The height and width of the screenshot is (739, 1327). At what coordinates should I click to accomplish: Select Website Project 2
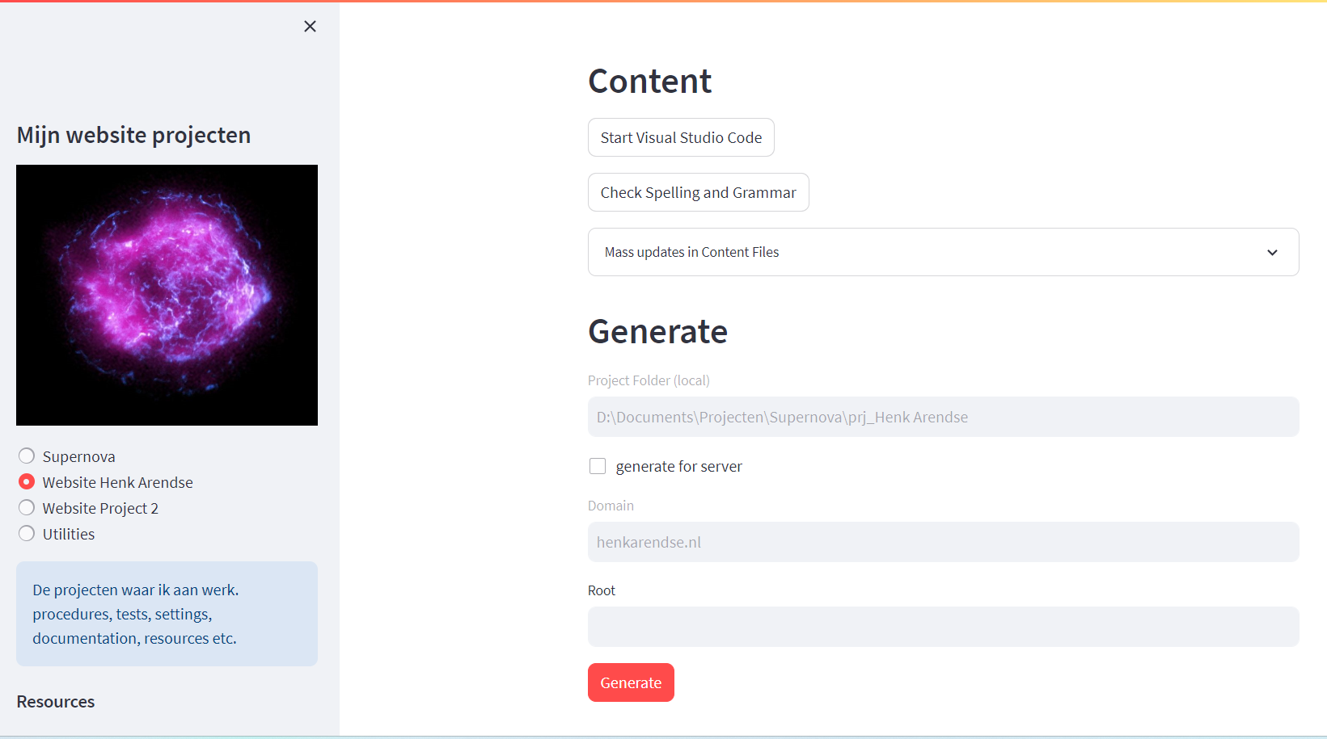[x=26, y=507]
